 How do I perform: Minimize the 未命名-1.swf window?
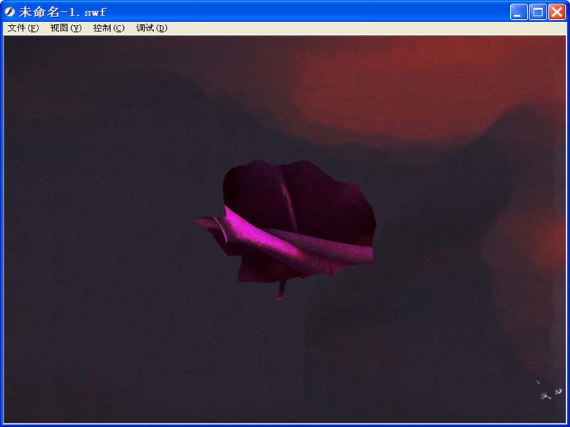pos(519,12)
